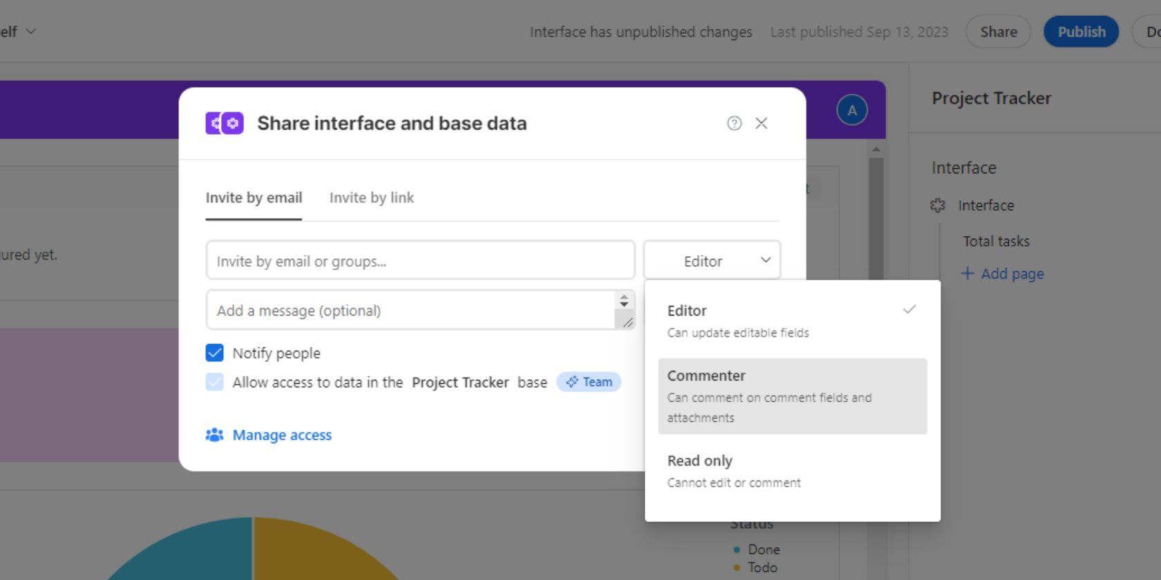Click the user avatar A circle
The image size is (1161, 580).
[x=851, y=110]
